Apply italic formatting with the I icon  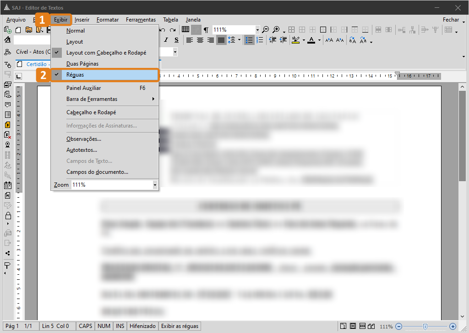(x=166, y=40)
